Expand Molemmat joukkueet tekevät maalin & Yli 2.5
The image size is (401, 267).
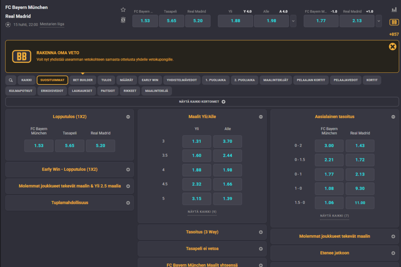[128, 186]
